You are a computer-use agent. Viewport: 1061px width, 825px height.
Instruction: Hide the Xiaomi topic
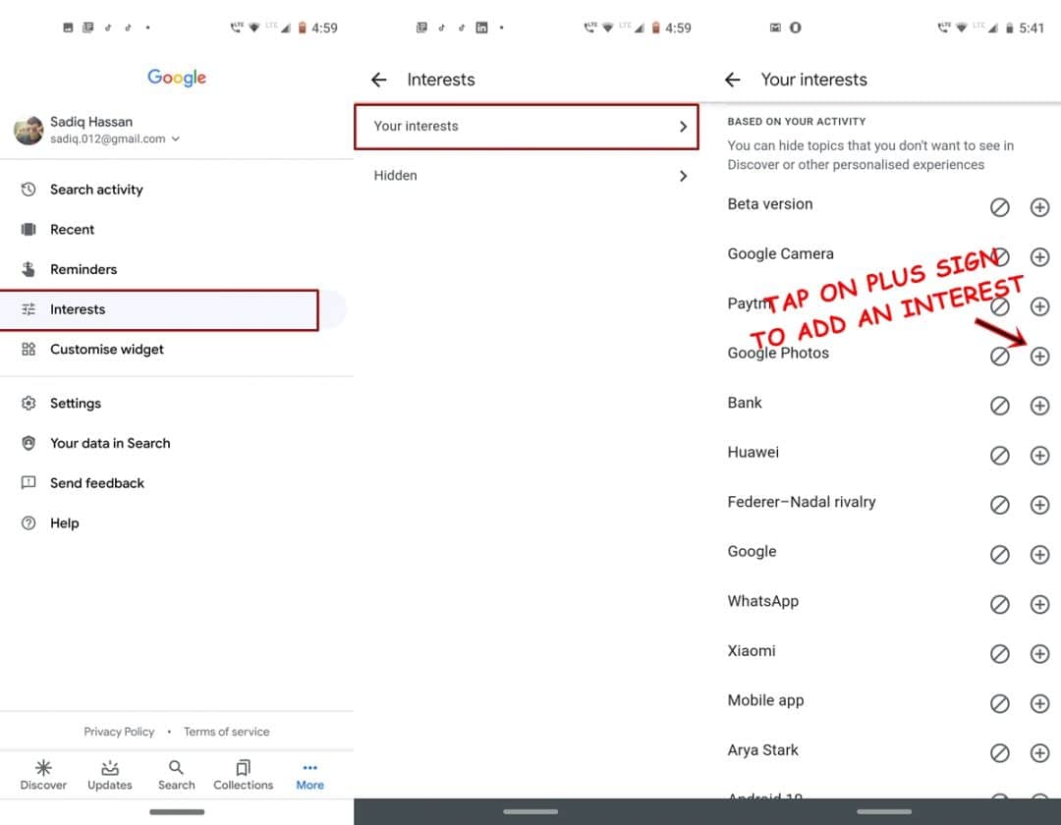tap(999, 653)
